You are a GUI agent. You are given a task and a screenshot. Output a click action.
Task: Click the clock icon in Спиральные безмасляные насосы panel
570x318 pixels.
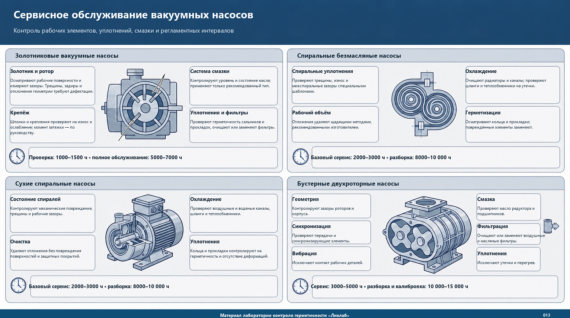coord(300,157)
